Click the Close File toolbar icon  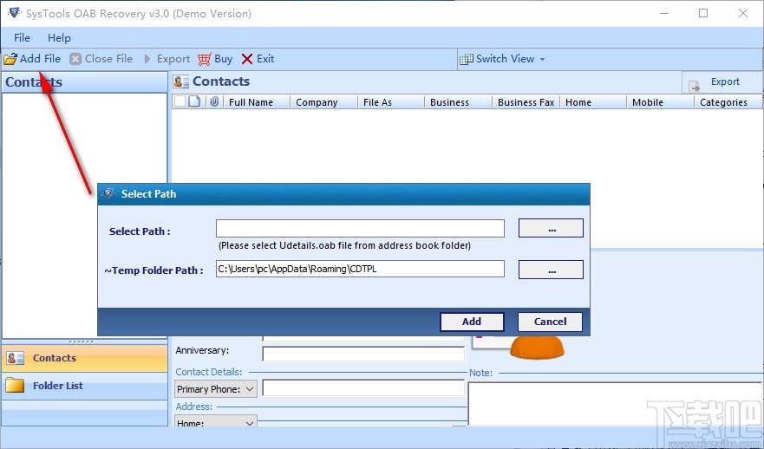75,59
